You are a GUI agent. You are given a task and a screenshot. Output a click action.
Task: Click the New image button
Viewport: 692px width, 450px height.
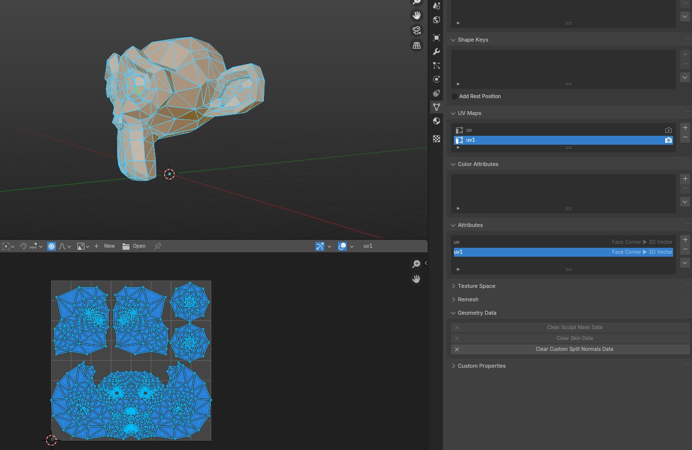pos(105,246)
